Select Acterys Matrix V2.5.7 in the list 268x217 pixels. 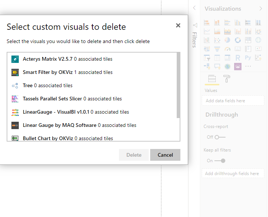click(x=92, y=59)
